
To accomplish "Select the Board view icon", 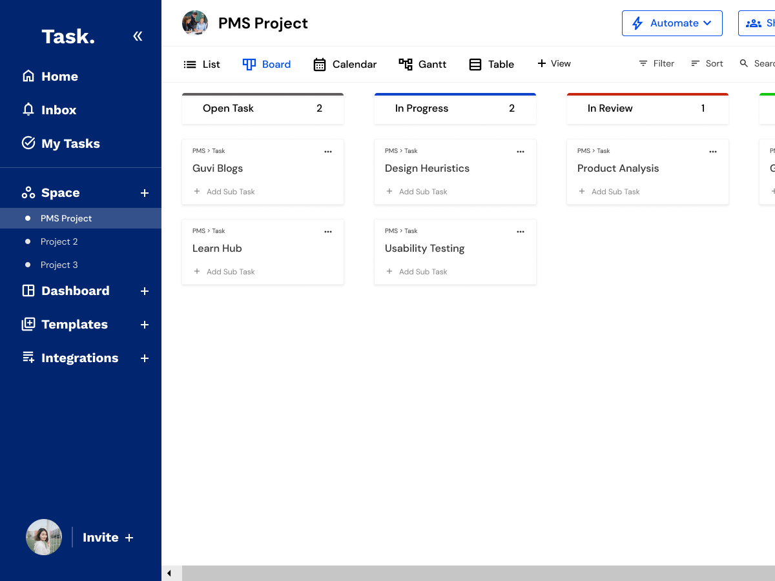I will pos(249,64).
